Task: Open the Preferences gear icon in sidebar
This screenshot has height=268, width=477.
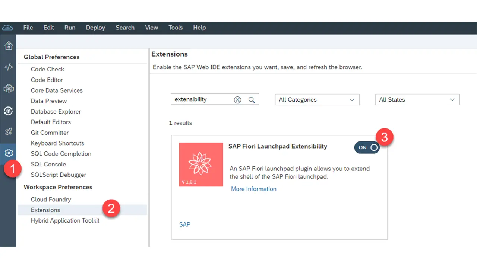Action: (9, 153)
